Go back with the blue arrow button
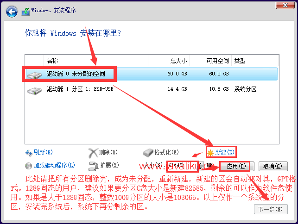Image resolution: width=298 pixels, height=224 pixels. click(12, 12)
